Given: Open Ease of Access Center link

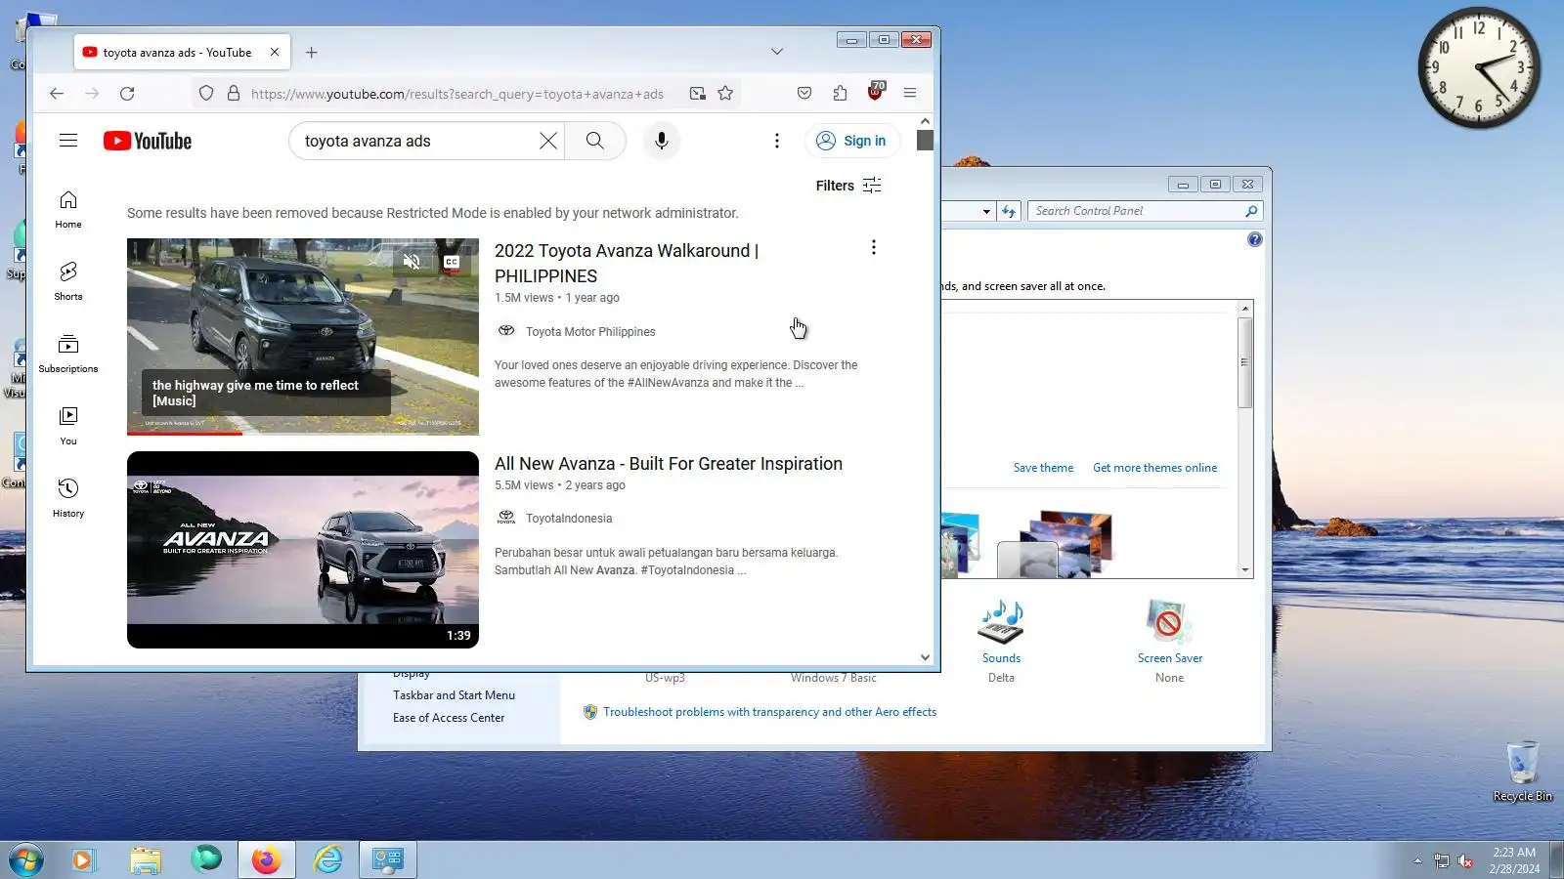Looking at the screenshot, I should 449,718.
